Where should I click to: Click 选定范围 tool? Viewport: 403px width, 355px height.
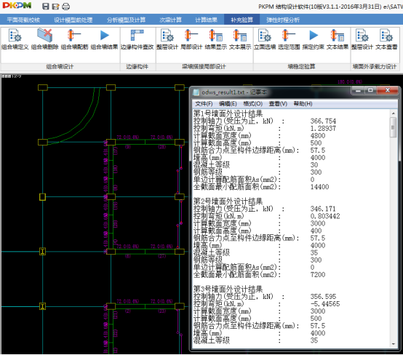pyautogui.click(x=289, y=39)
